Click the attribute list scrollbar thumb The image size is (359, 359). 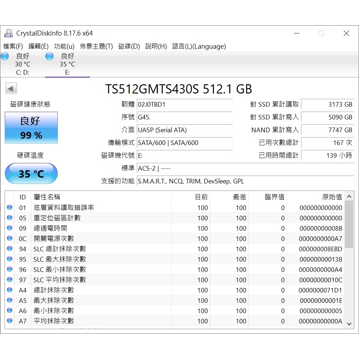349,224
